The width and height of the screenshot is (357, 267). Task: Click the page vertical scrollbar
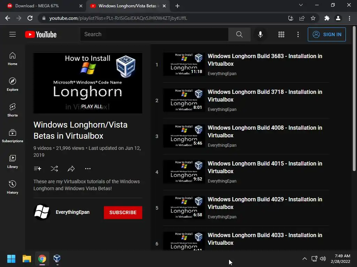click(x=354, y=99)
